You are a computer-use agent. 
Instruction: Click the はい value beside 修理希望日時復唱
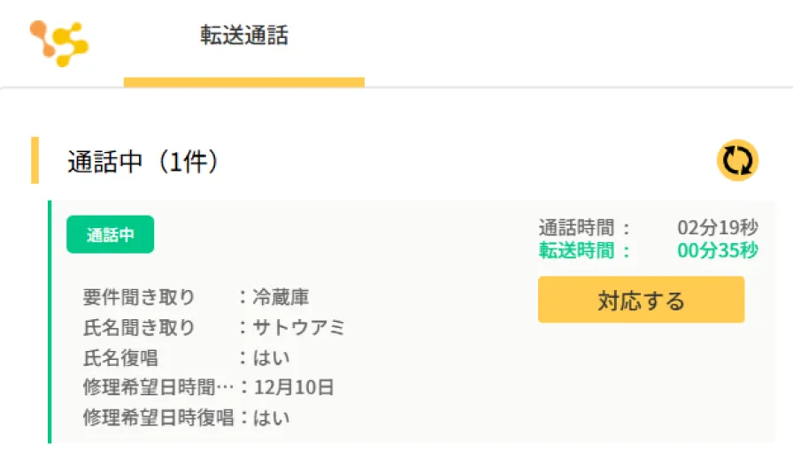[x=272, y=417]
